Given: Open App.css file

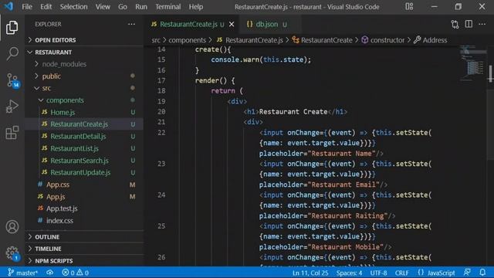Looking at the screenshot, I should coord(84,185).
